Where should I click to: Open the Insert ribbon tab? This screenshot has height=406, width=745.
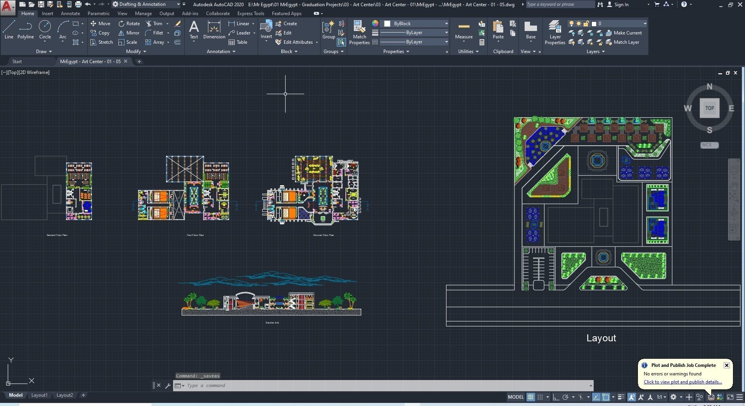tap(47, 14)
